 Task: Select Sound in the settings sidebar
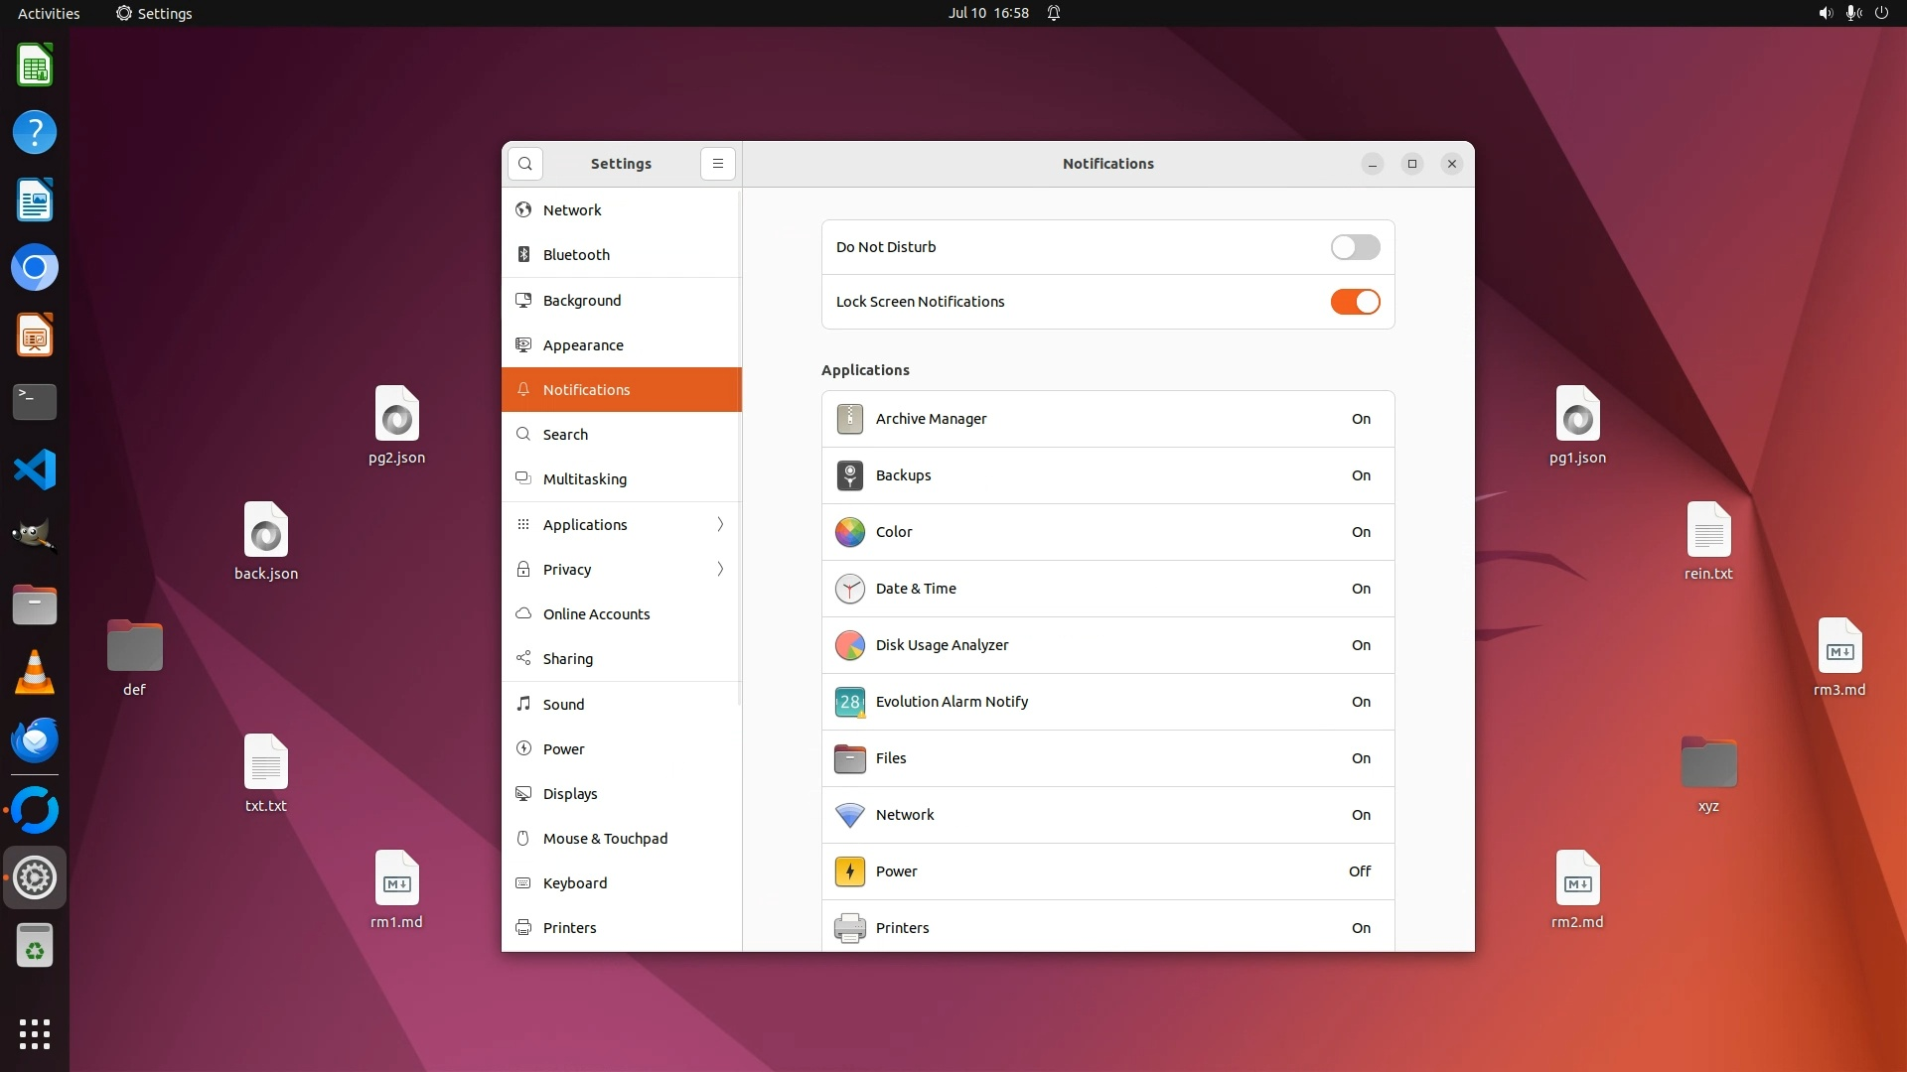pos(563,705)
